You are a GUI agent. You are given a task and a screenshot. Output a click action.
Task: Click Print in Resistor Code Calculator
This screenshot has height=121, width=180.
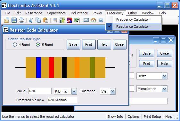coord(89,44)
